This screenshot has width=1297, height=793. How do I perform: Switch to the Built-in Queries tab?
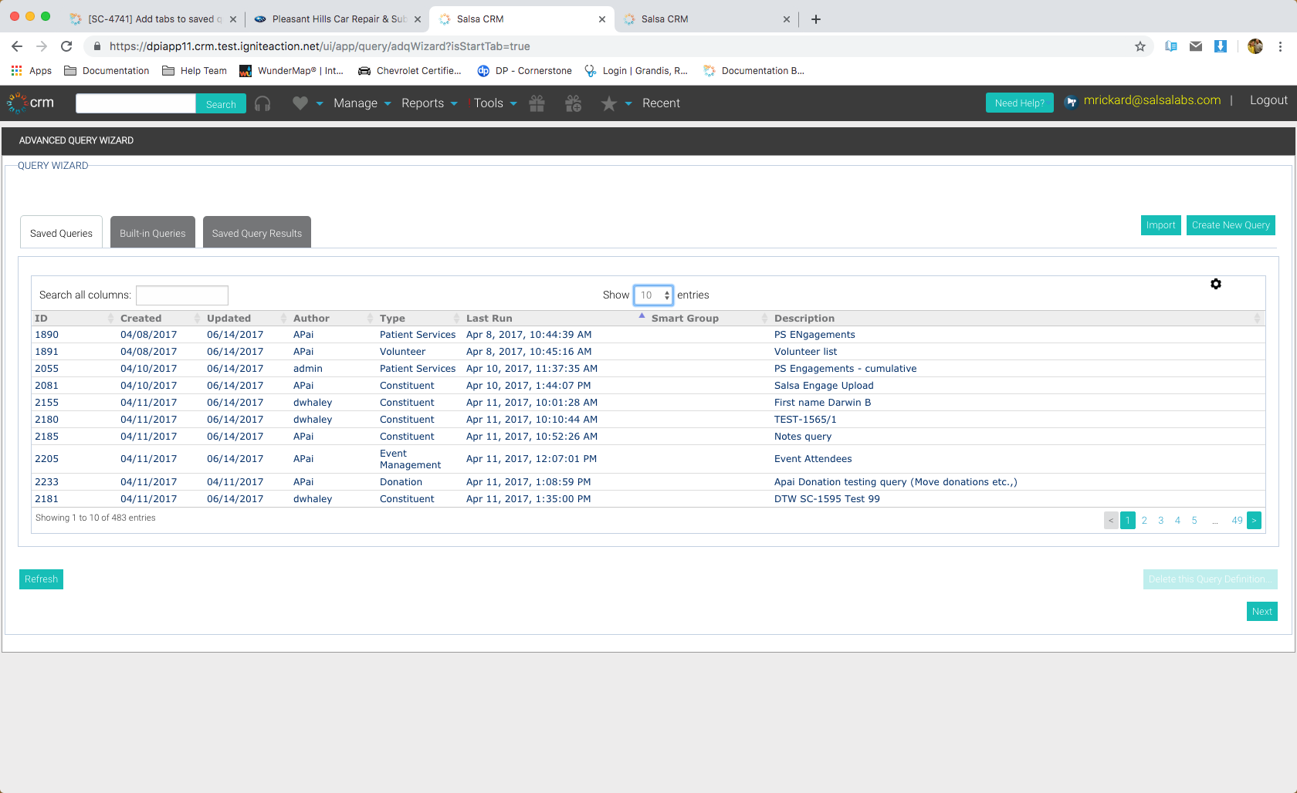152,232
